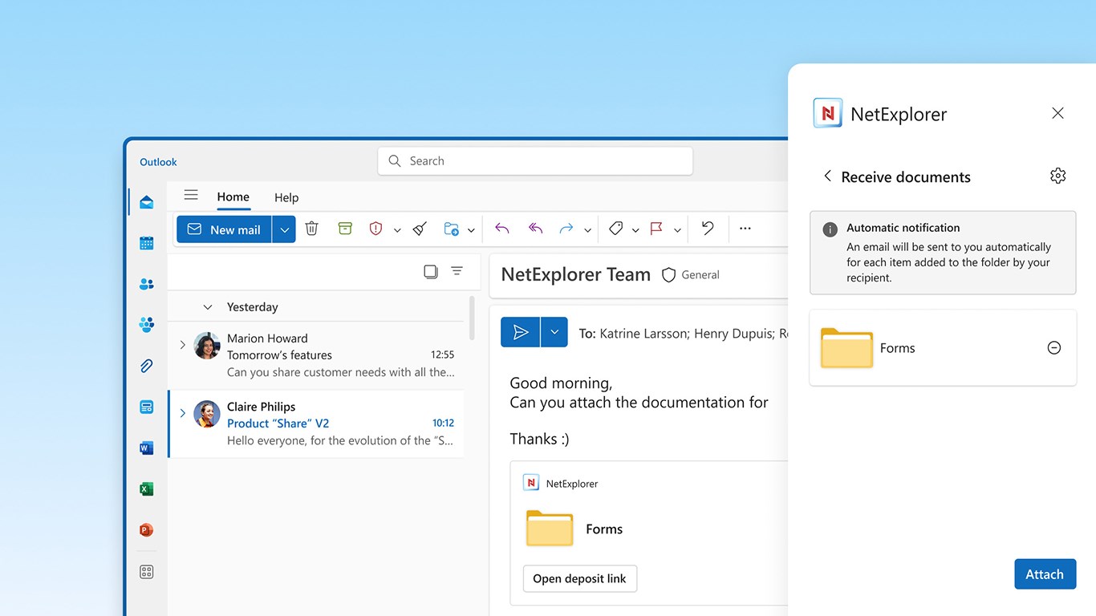1096x616 pixels.
Task: Click the NetExplorer logo in panel header
Action: click(x=827, y=113)
